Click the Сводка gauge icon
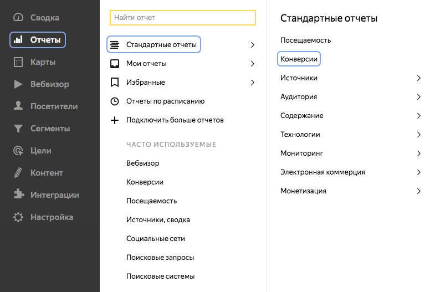Image resolution: width=430 pixels, height=292 pixels. tap(19, 18)
